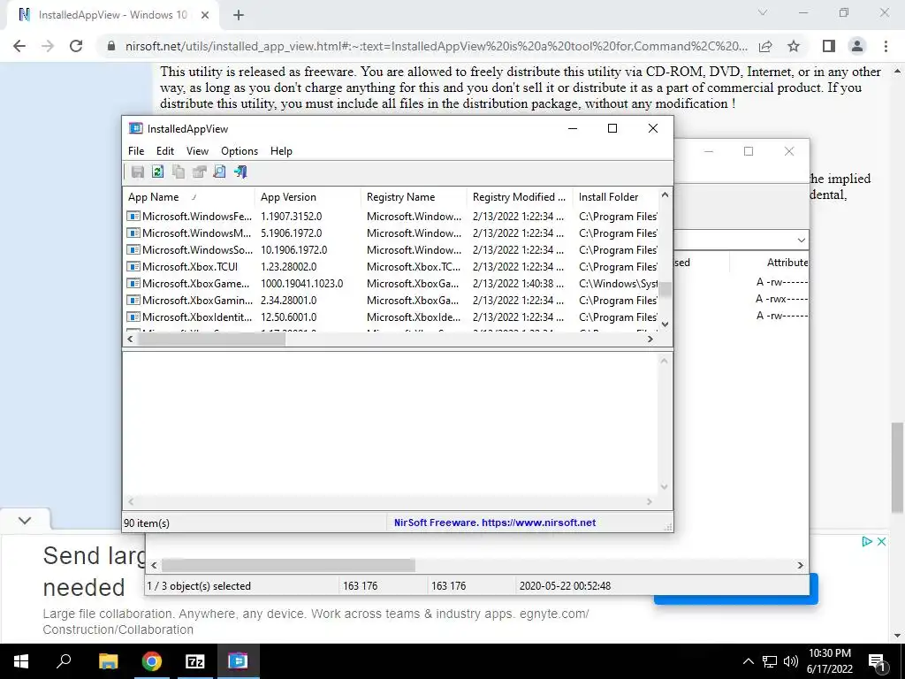Open a new Chrome tab
Viewport: 905px width, 679px height.
click(239, 16)
